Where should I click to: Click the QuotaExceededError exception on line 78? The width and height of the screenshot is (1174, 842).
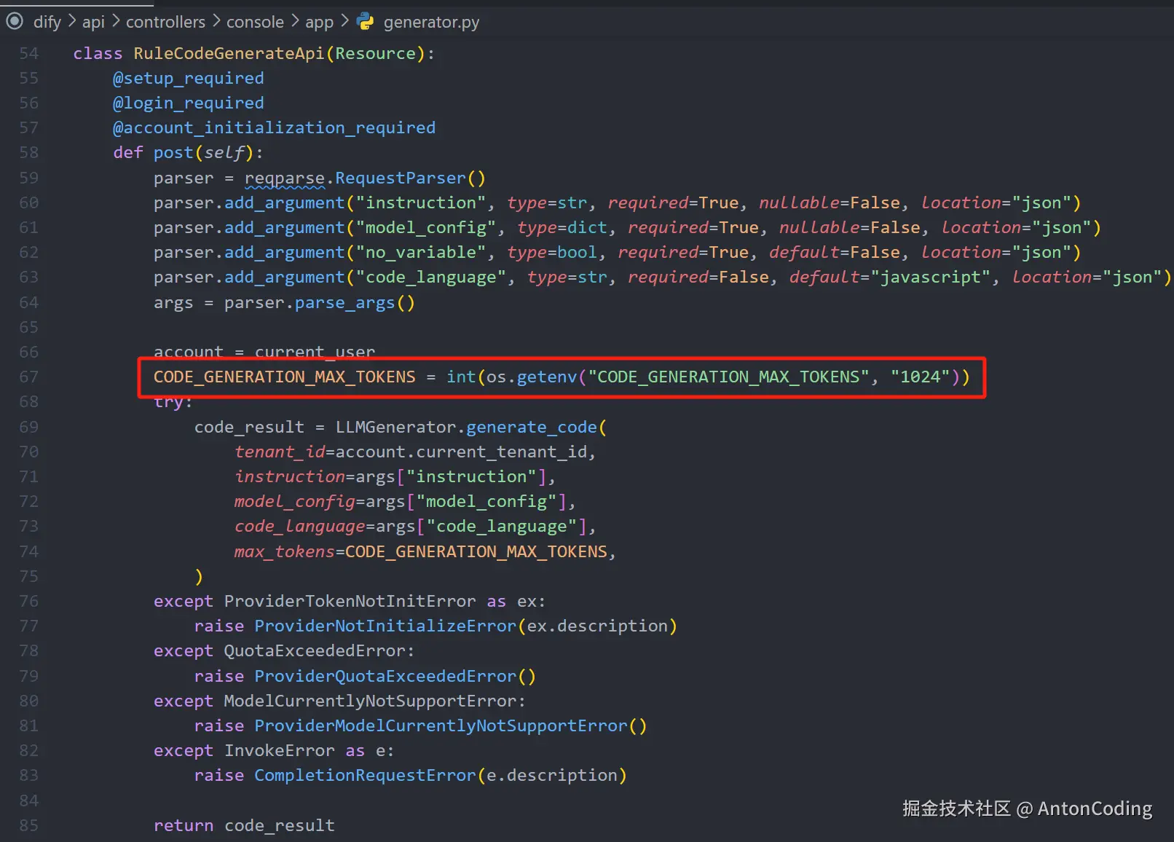(315, 650)
